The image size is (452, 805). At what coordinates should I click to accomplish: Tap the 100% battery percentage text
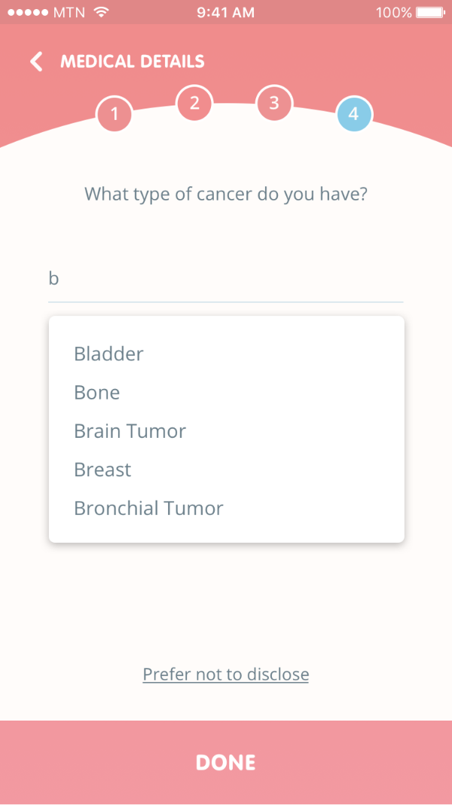tap(393, 13)
